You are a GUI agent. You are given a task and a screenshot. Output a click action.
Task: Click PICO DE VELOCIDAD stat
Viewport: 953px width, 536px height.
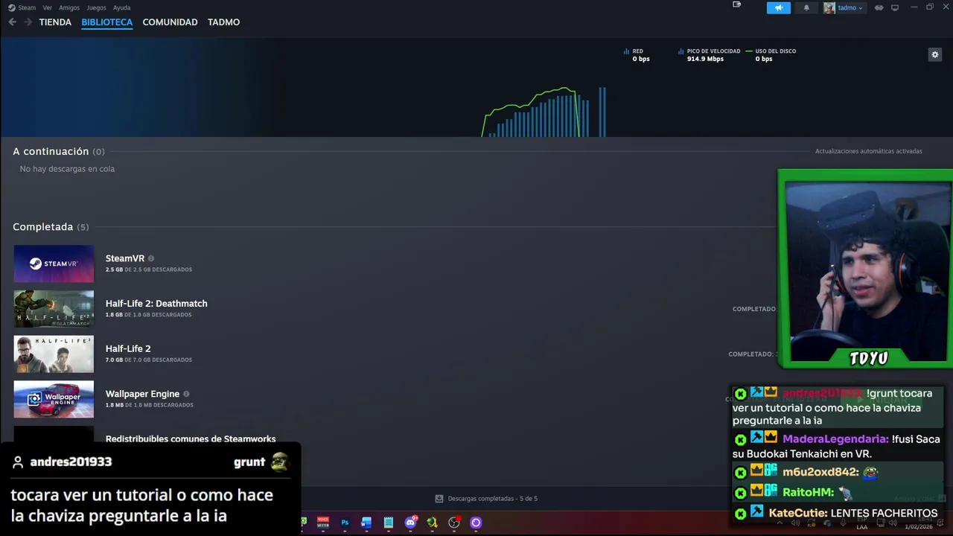(x=713, y=51)
